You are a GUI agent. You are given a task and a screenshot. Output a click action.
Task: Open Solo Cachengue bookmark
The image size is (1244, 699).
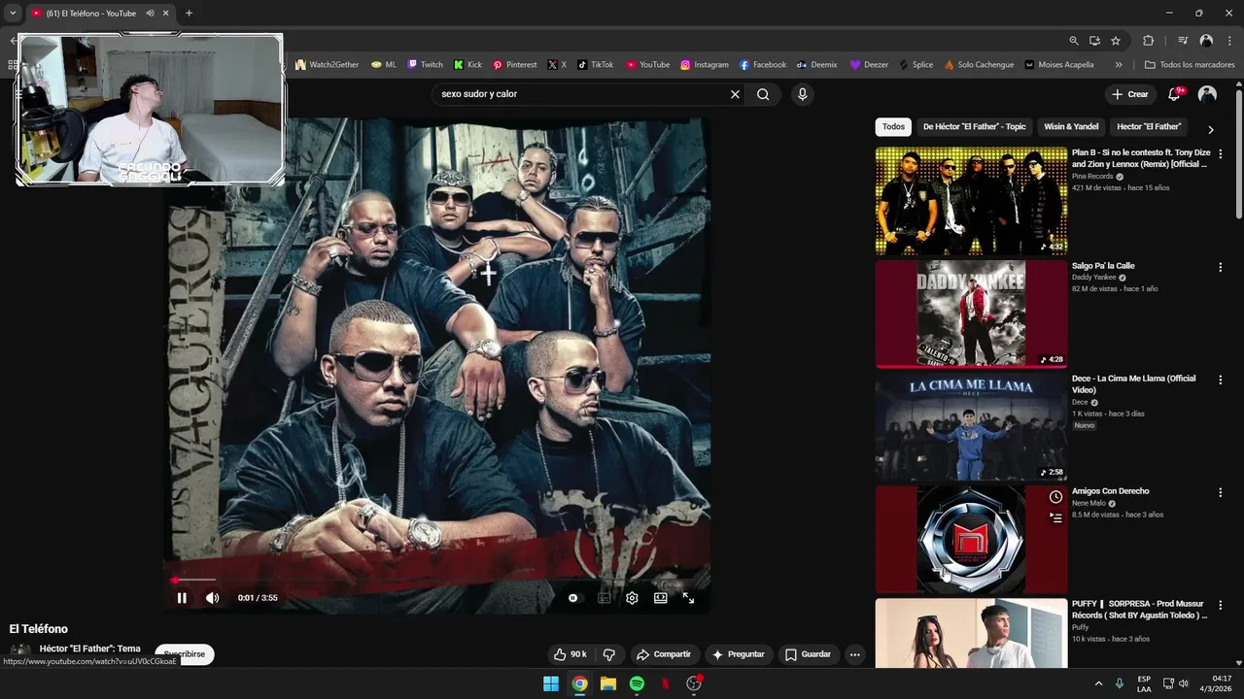click(979, 65)
